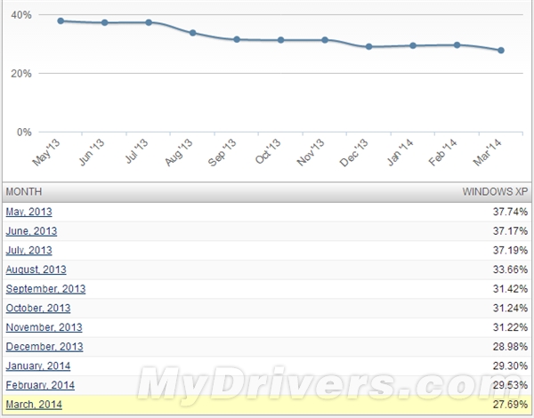Click the WINDOWS XP column header
The width and height of the screenshot is (534, 418).
495,191
